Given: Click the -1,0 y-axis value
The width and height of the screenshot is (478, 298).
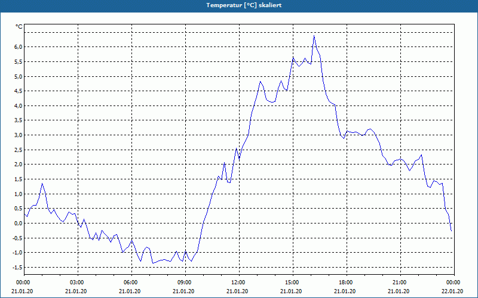Looking at the screenshot, I should pyautogui.click(x=17, y=253).
